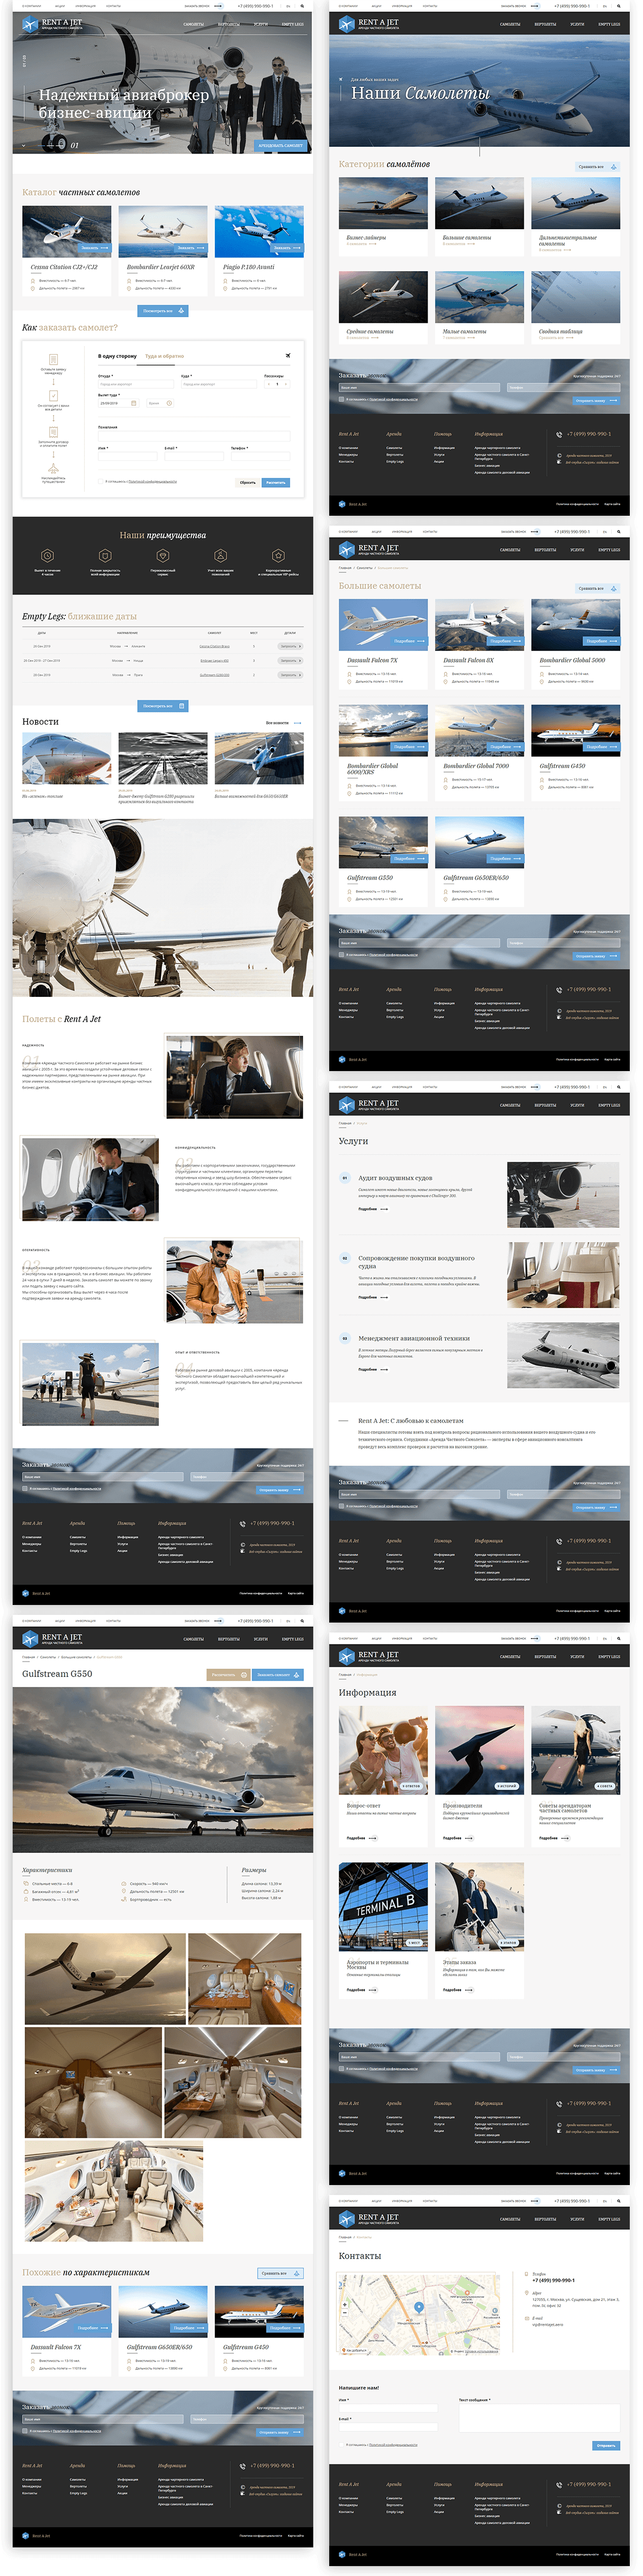Screen dimensions: 643x2576
Task: Click the blue location pin on the Контакты map
Action: (x=419, y=2308)
